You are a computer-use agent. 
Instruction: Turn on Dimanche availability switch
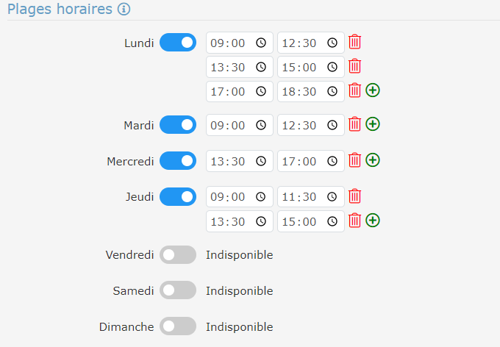coord(178,326)
